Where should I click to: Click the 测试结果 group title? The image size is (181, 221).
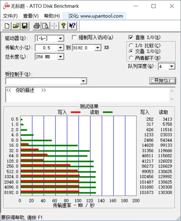tap(89, 106)
